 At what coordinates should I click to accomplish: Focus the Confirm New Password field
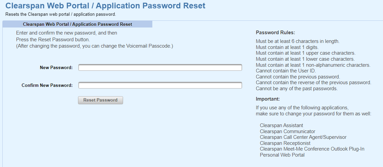click(160, 86)
